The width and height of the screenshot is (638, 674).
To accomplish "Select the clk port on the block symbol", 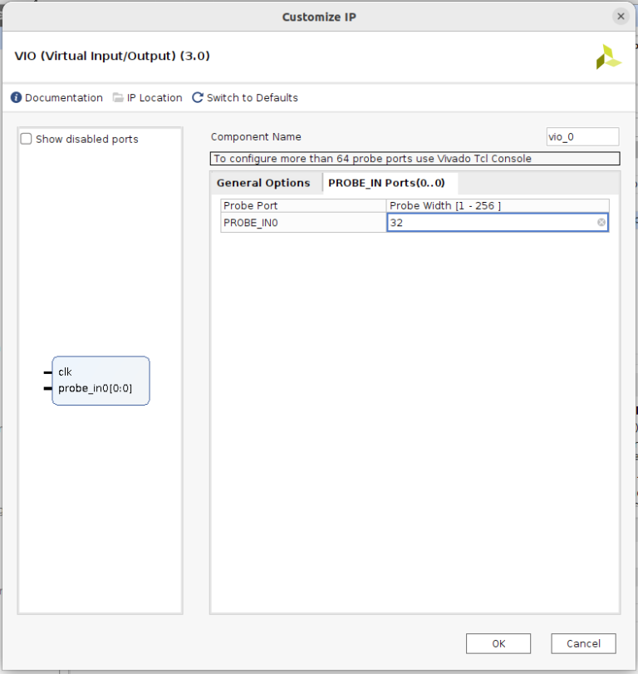I will tap(65, 372).
